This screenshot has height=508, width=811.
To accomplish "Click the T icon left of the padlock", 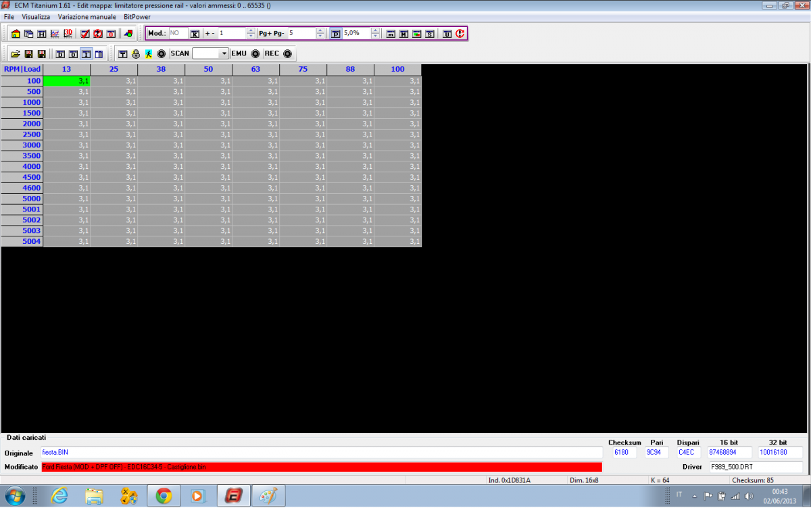I will click(123, 53).
